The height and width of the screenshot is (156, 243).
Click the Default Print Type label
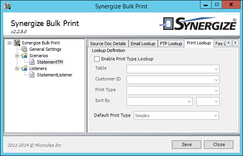[112, 115]
